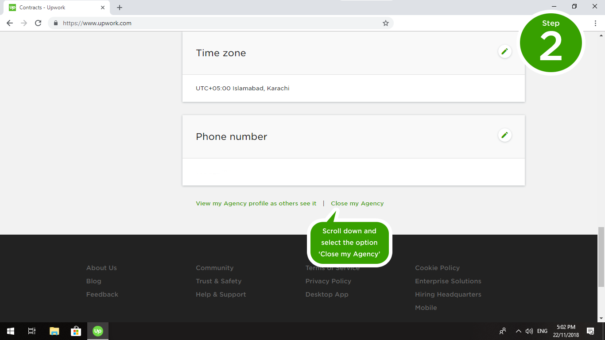Open a new browser tab
Screen dimensions: 605x340
[x=120, y=8]
